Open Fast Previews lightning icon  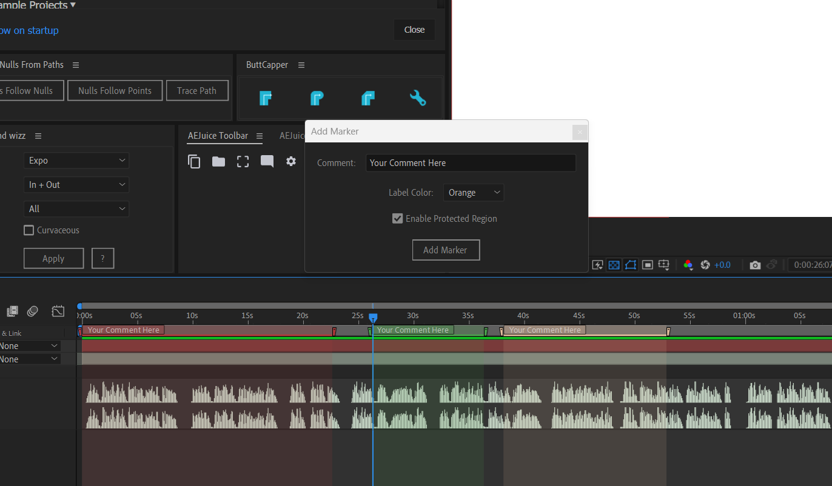pos(597,265)
